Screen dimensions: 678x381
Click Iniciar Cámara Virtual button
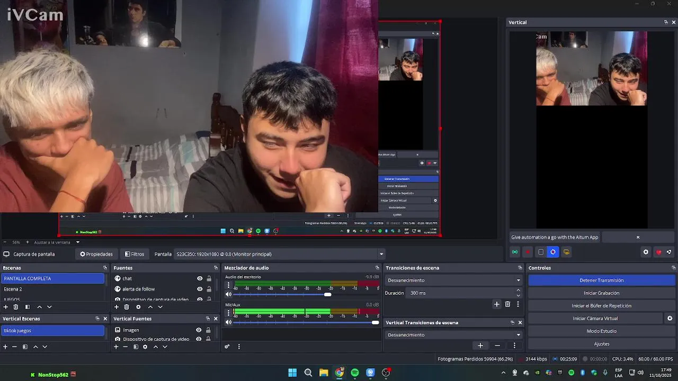pos(595,319)
